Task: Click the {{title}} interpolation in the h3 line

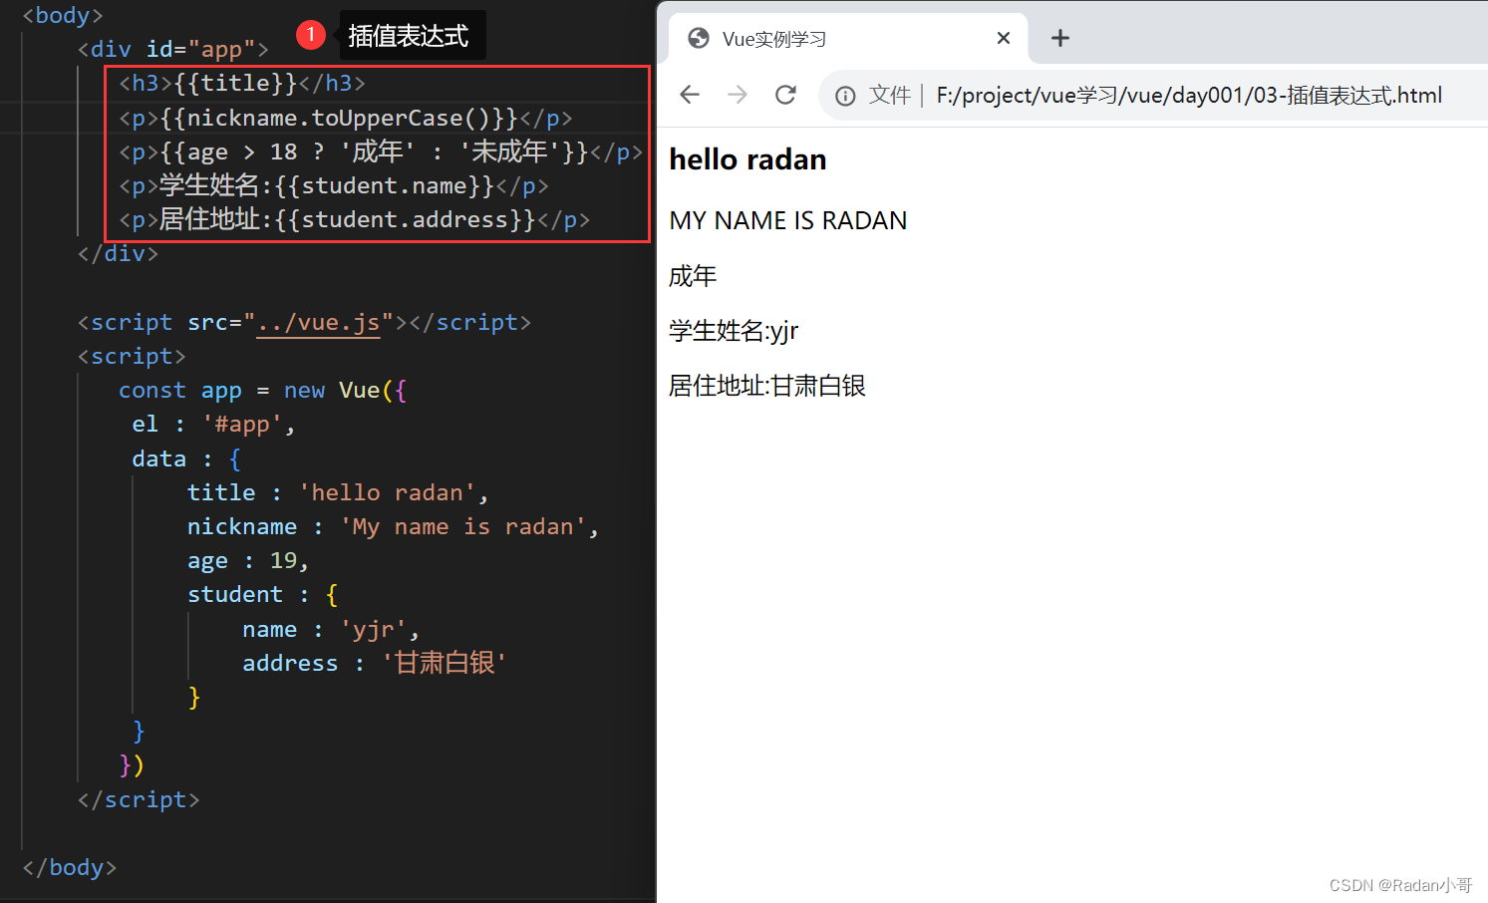Action: point(236,83)
